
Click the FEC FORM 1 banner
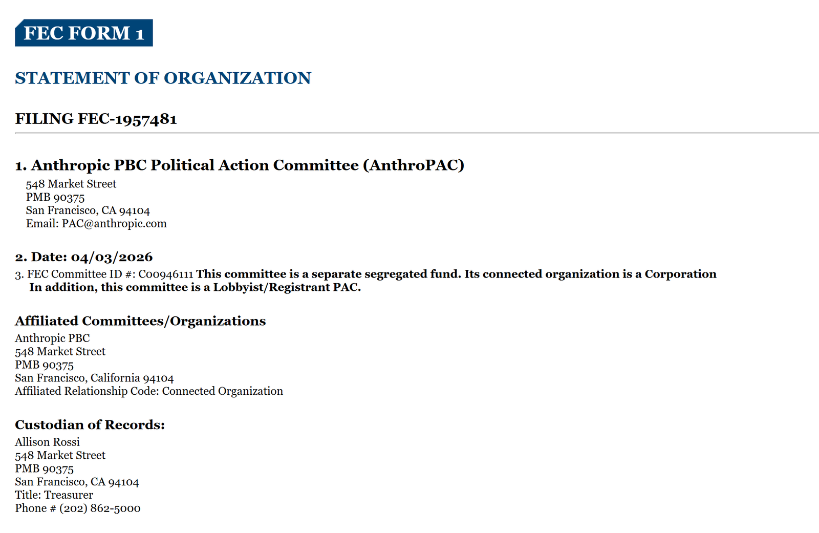tap(84, 33)
